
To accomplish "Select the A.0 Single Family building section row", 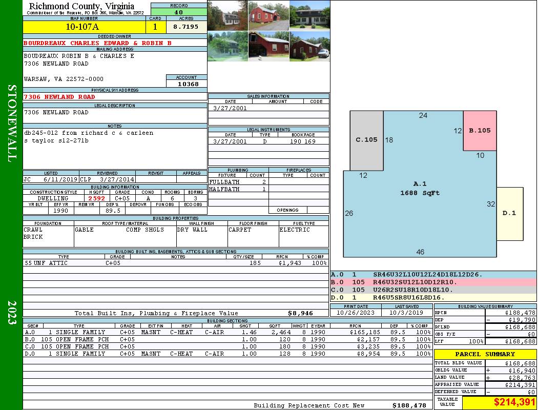I will pos(227,332).
